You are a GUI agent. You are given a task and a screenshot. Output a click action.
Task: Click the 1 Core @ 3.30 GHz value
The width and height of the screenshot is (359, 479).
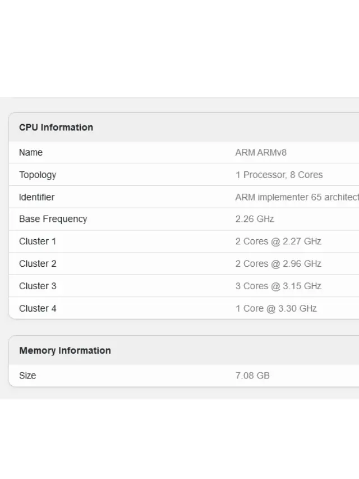click(x=276, y=308)
